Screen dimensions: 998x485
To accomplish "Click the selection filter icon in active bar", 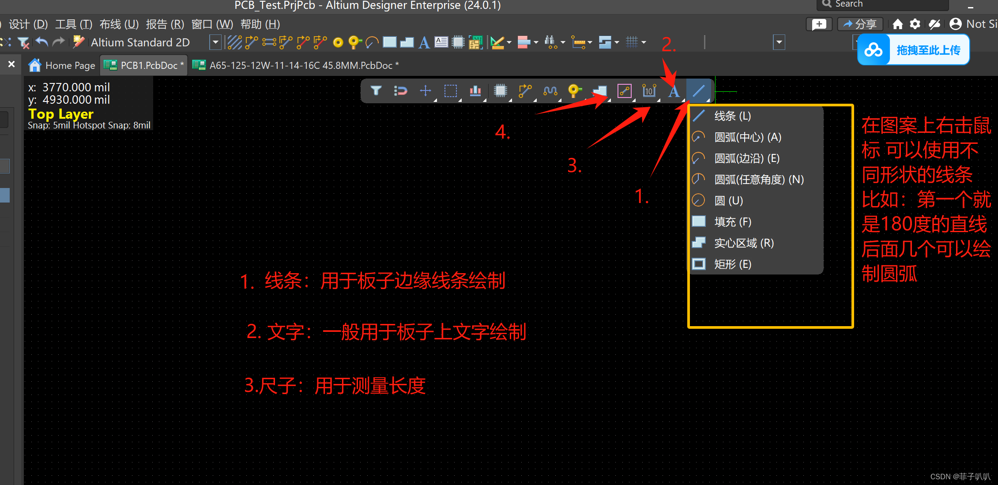I will coord(376,91).
